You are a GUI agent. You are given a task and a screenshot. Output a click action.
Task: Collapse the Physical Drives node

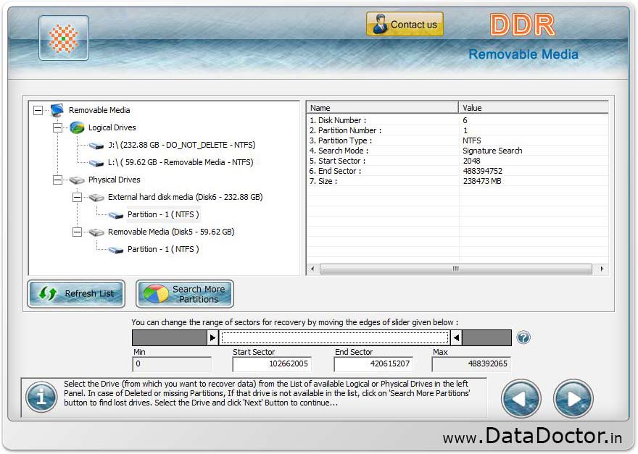click(57, 180)
